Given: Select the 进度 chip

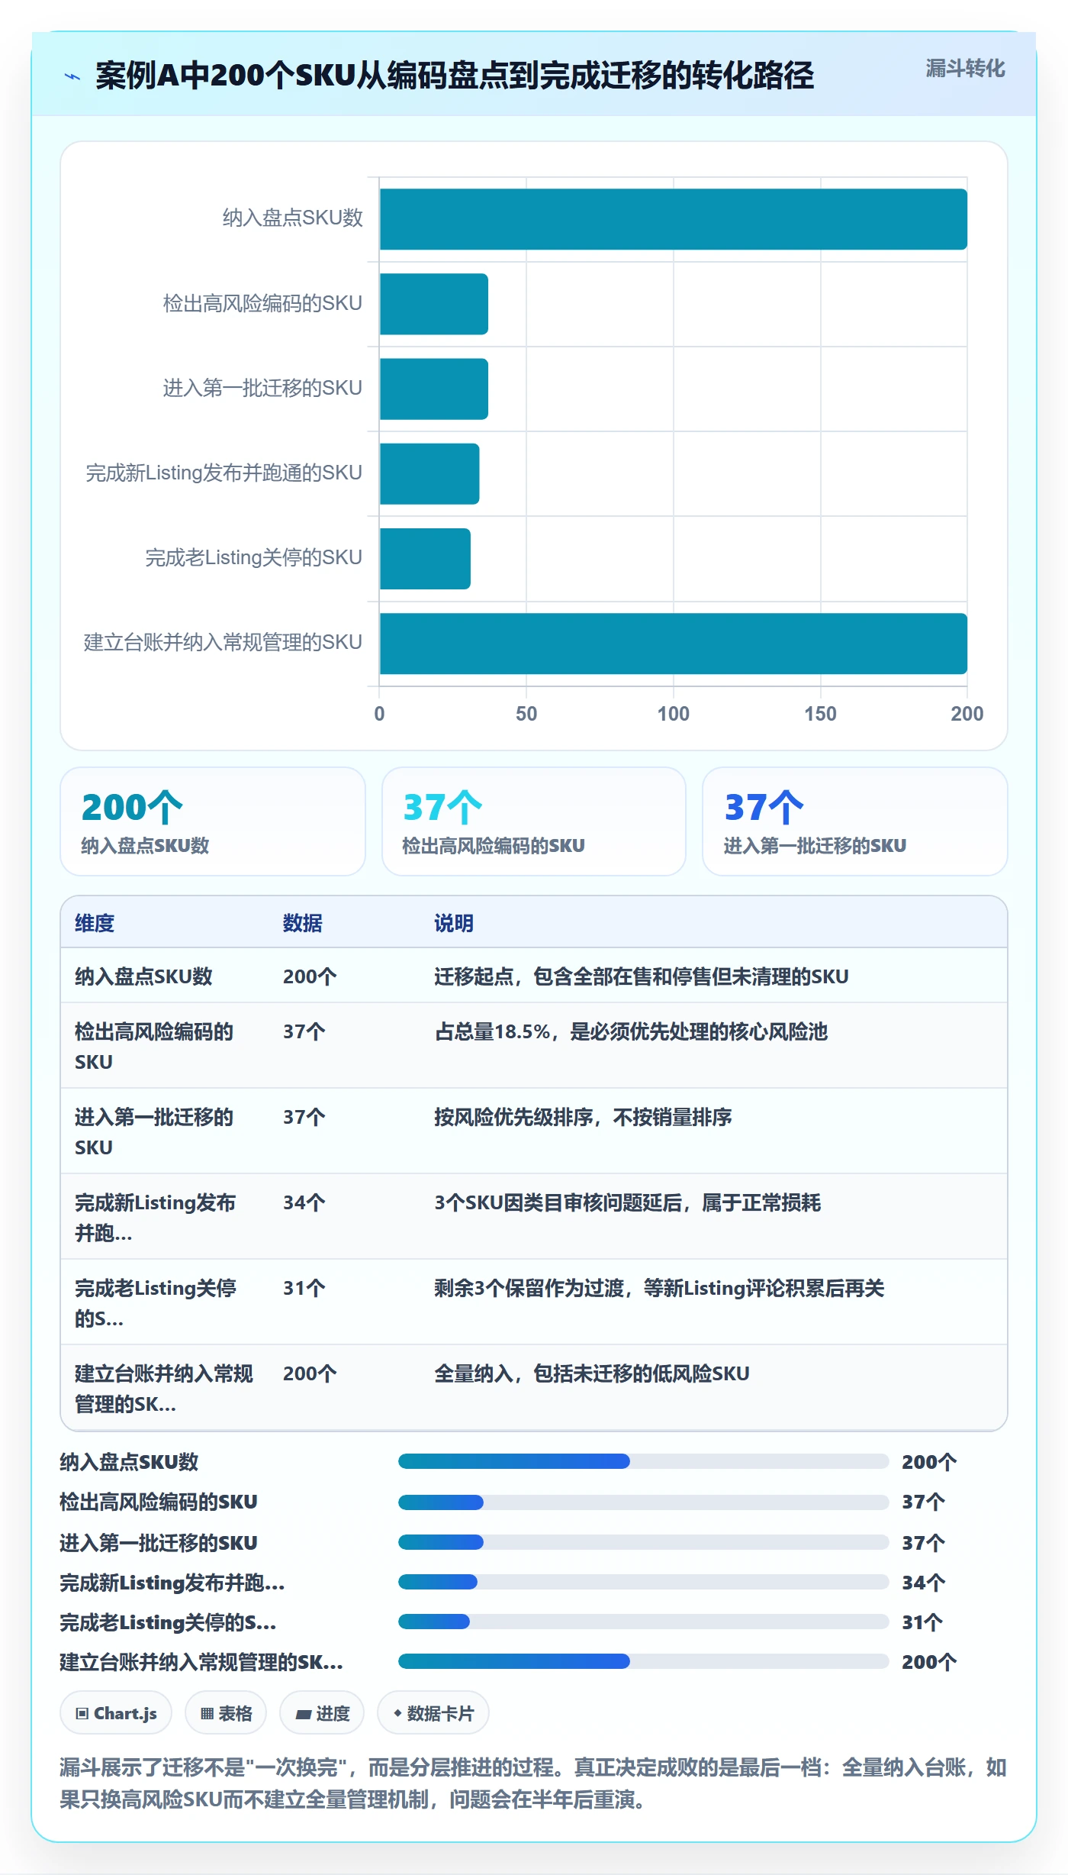Looking at the screenshot, I should pyautogui.click(x=322, y=1713).
